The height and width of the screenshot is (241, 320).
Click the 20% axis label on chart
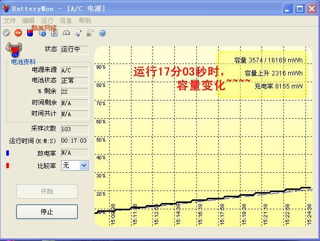[101, 194]
